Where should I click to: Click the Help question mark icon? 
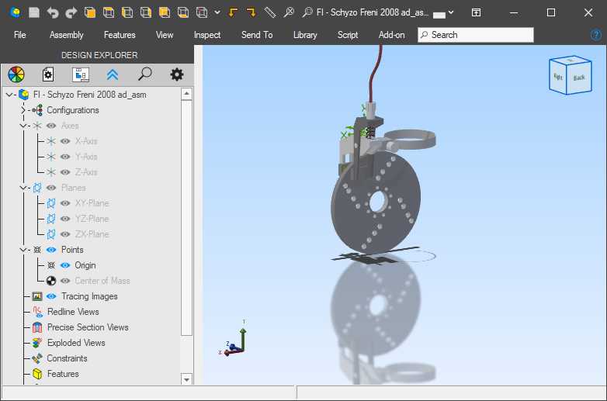(596, 35)
